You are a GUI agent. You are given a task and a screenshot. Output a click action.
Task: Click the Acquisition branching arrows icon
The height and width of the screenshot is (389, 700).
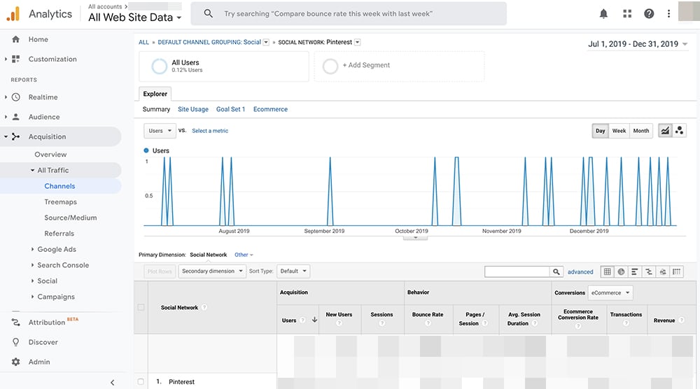click(15, 136)
